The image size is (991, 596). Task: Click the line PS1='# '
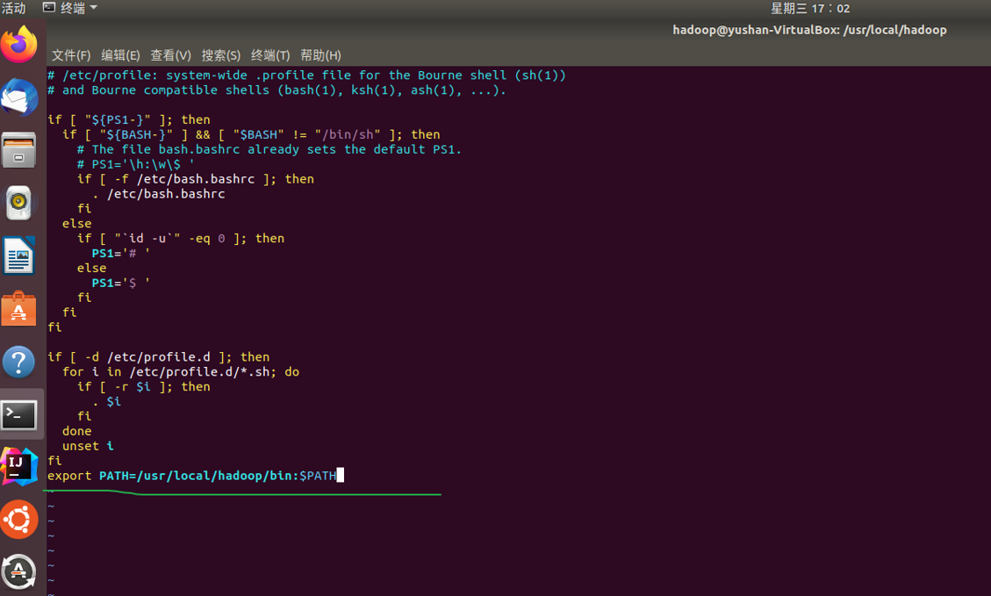point(121,254)
